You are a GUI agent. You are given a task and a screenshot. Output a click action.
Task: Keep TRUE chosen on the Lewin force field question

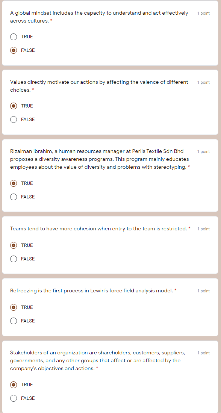tap(14, 307)
